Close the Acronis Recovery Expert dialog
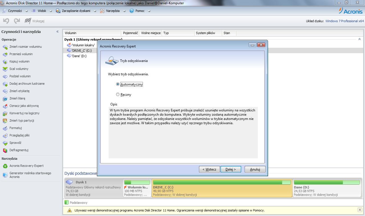The height and width of the screenshot is (216, 365). [x=261, y=45]
